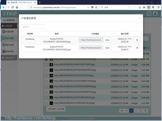This screenshot has width=162, height=121.
Task: Click the site info icon in address bar
Action: pyautogui.click(x=31, y=7)
